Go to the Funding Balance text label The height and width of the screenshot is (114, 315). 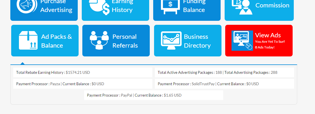click(194, 6)
